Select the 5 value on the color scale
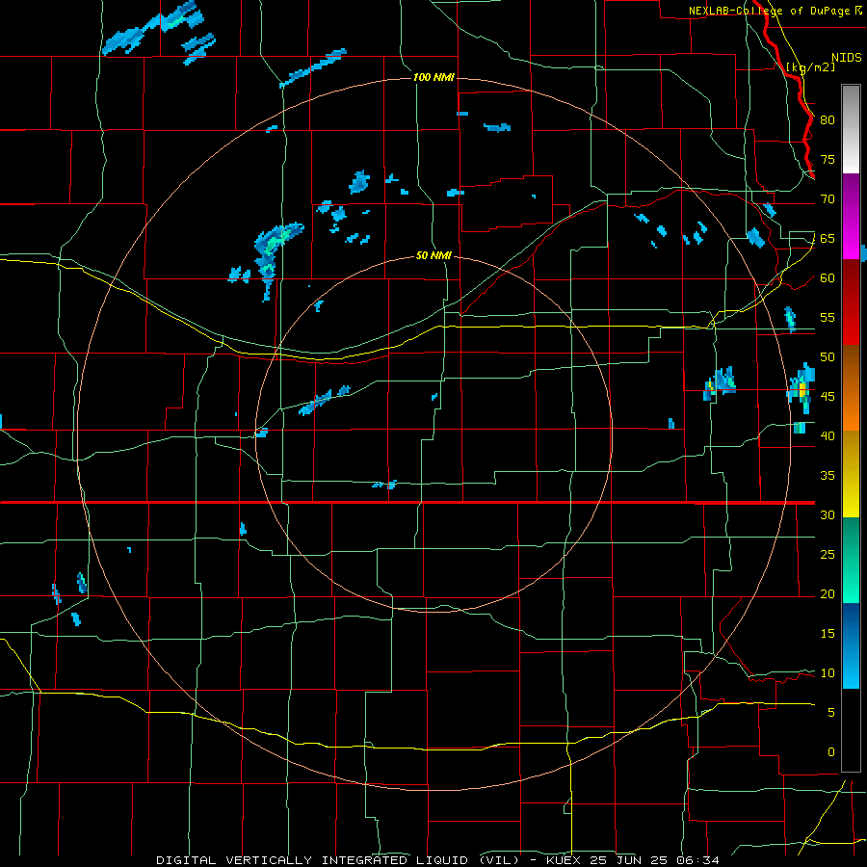The height and width of the screenshot is (867, 867). 831,713
